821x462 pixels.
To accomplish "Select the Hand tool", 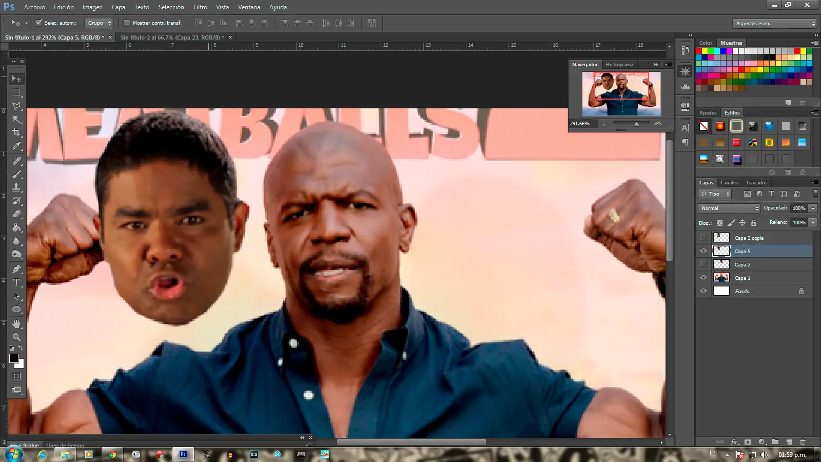I will pos(16,324).
